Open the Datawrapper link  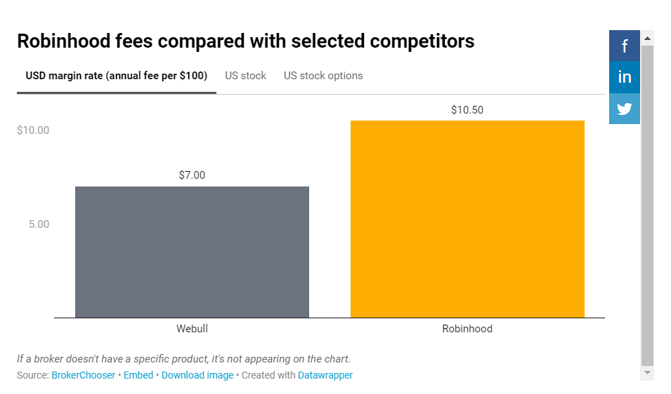coord(325,375)
